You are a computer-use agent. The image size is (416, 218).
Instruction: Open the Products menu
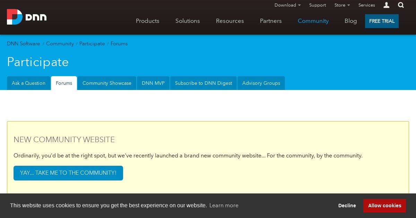[x=148, y=21]
